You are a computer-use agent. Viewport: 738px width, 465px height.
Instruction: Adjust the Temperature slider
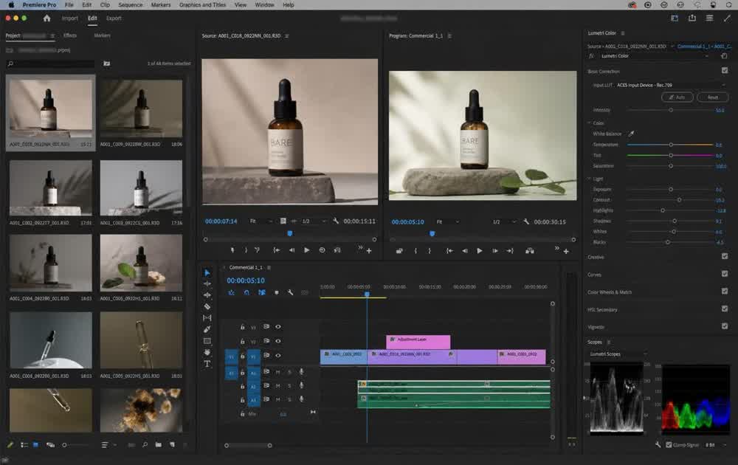click(671, 145)
